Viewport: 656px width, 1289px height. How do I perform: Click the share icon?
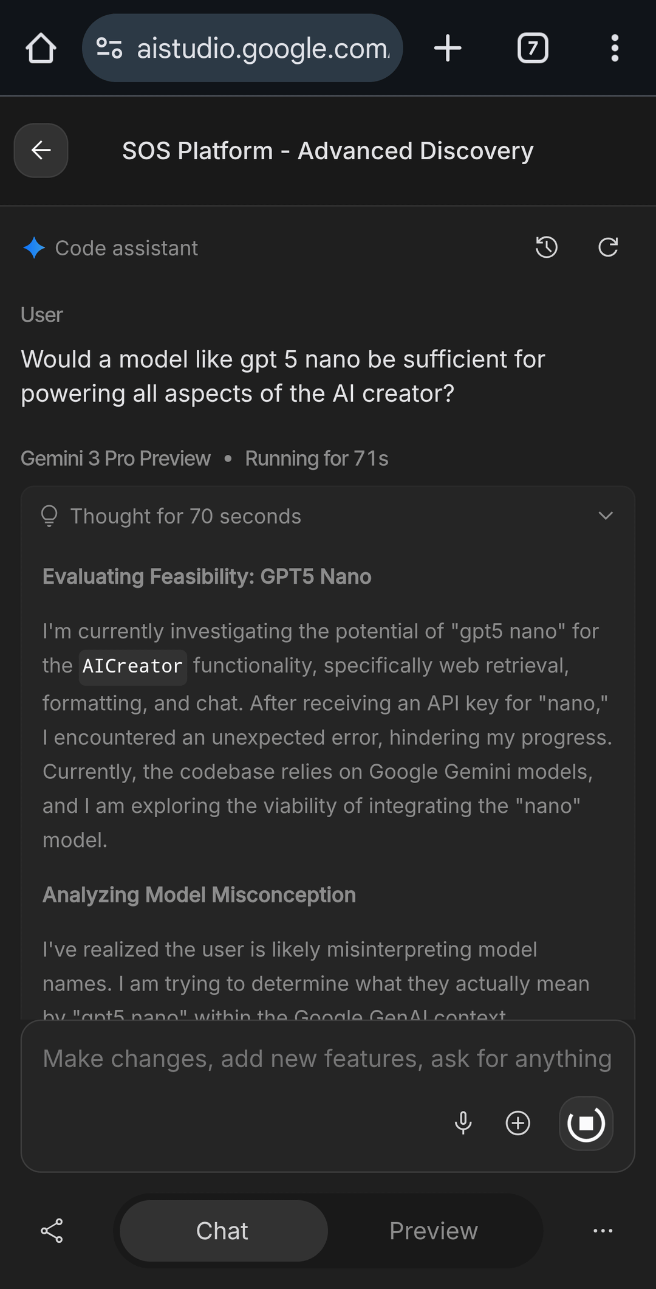click(52, 1231)
